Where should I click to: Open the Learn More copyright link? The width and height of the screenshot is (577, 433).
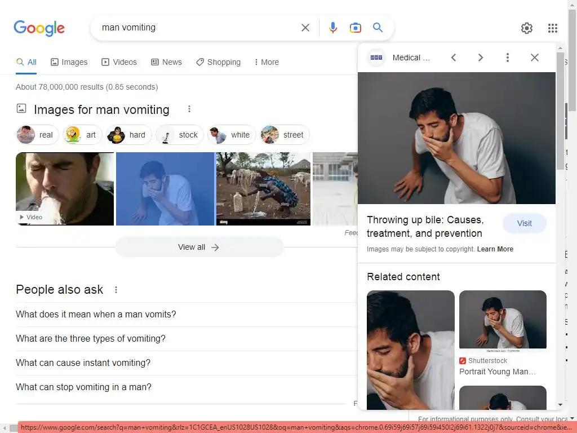(x=495, y=249)
